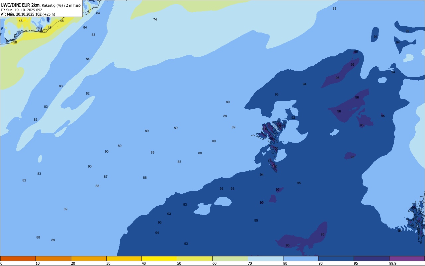Click the '95' legend tick label below color bar

356,263
